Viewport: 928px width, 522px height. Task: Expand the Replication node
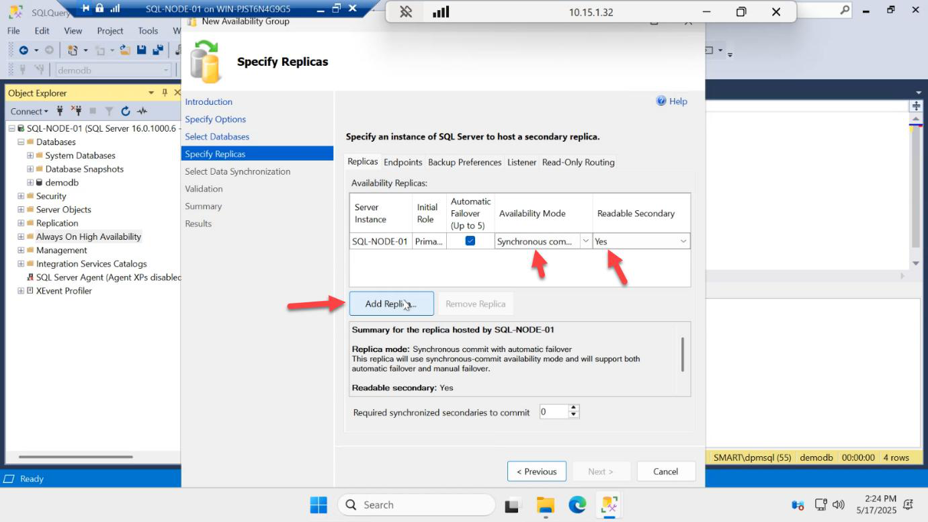click(21, 223)
